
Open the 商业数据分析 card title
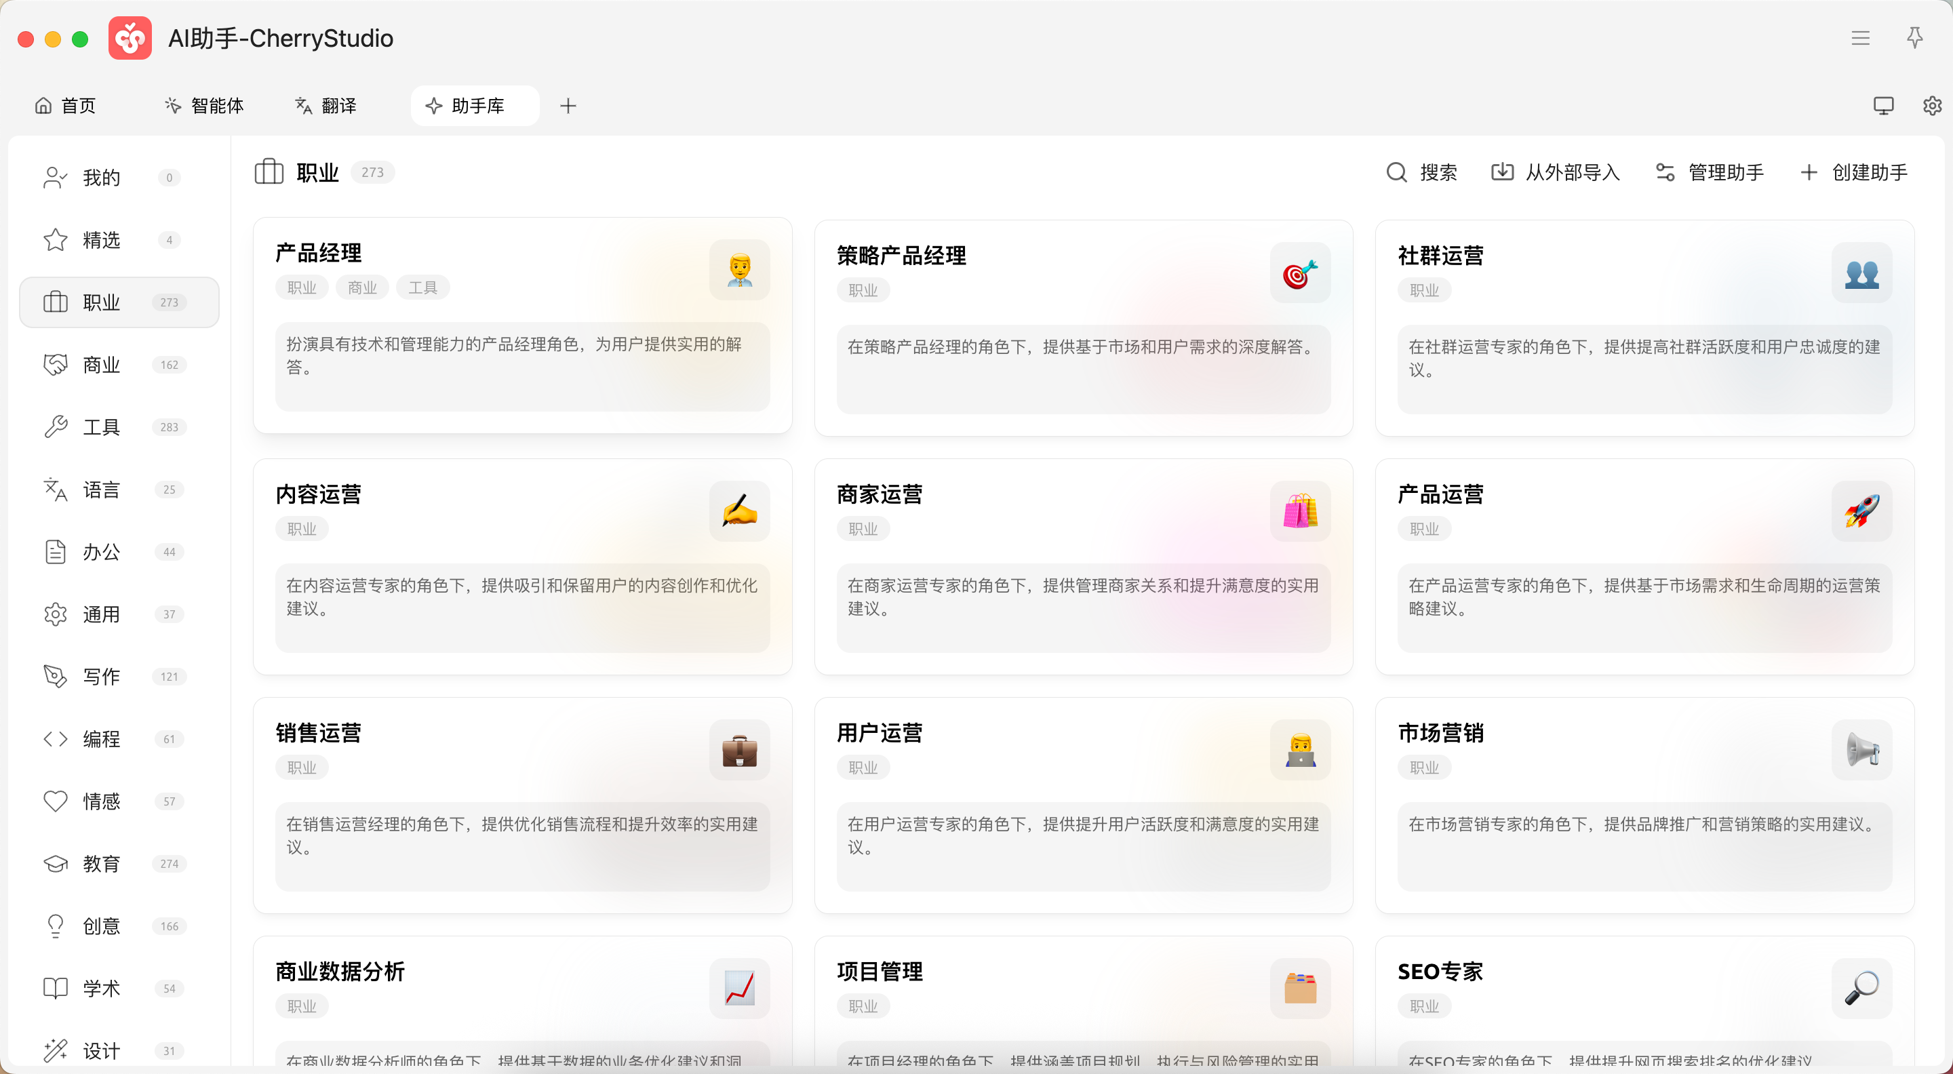(x=340, y=972)
